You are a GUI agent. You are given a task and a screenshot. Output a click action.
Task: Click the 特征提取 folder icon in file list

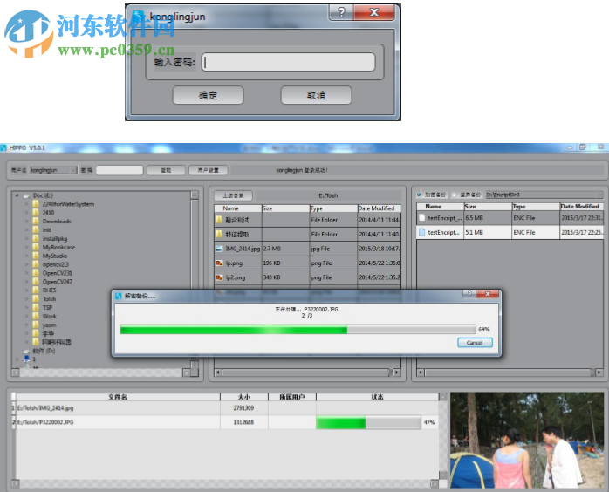(x=219, y=234)
